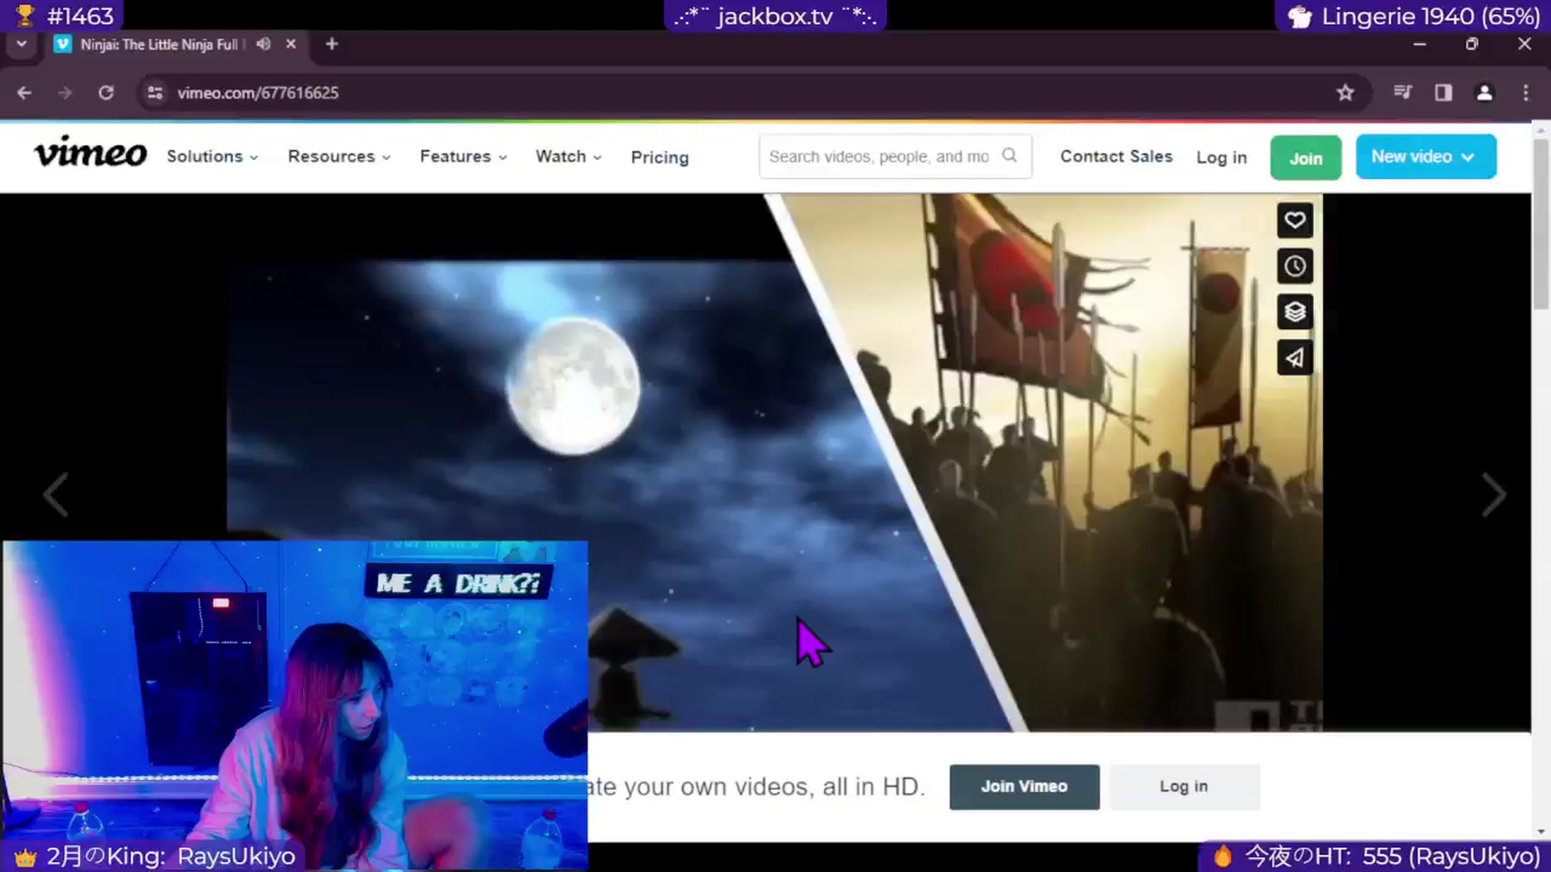Screen dimensions: 1551x872
Task: Open a new browser tab
Action: click(332, 44)
